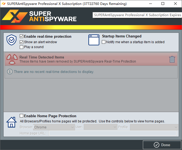Click the Home page URL input field
This screenshot has width=182, height=150.
tap(113, 133)
